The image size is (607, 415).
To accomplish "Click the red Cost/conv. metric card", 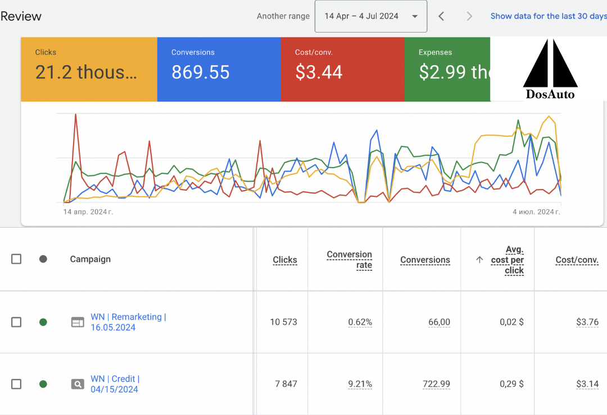I will (x=342, y=69).
